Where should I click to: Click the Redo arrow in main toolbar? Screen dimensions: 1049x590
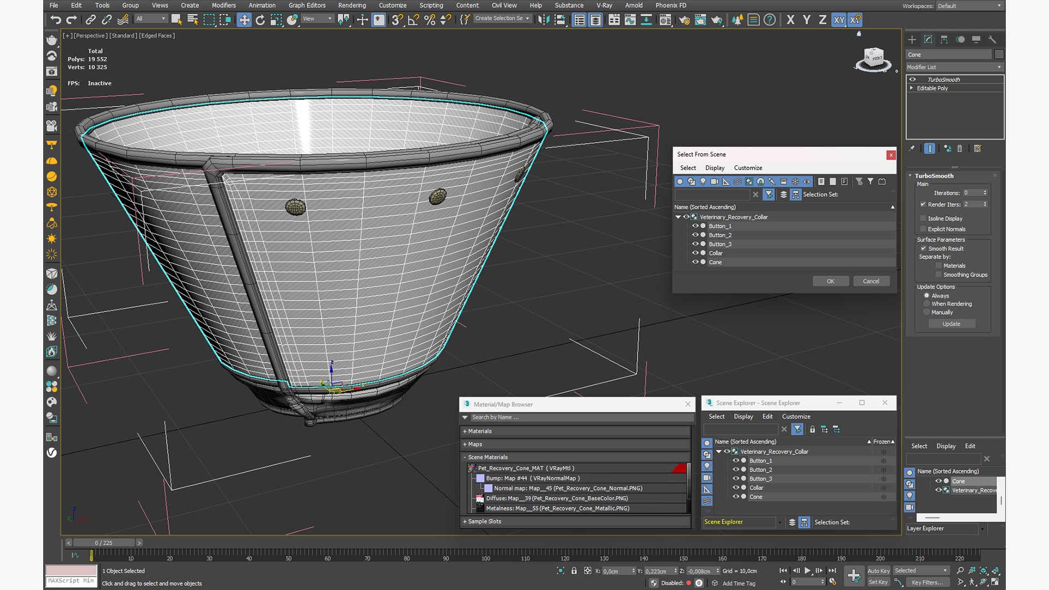click(x=72, y=20)
